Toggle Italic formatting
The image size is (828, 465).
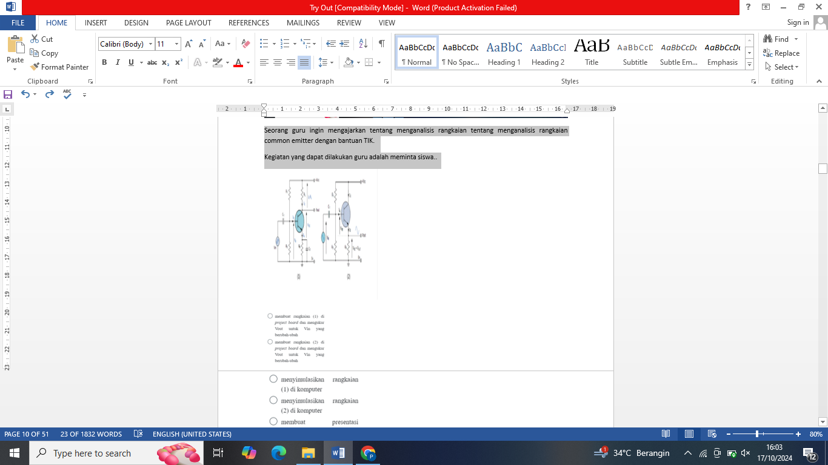click(x=117, y=62)
